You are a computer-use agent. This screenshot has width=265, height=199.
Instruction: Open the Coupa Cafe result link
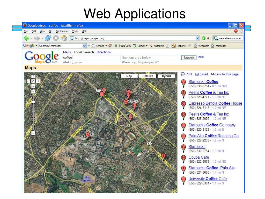198,157
